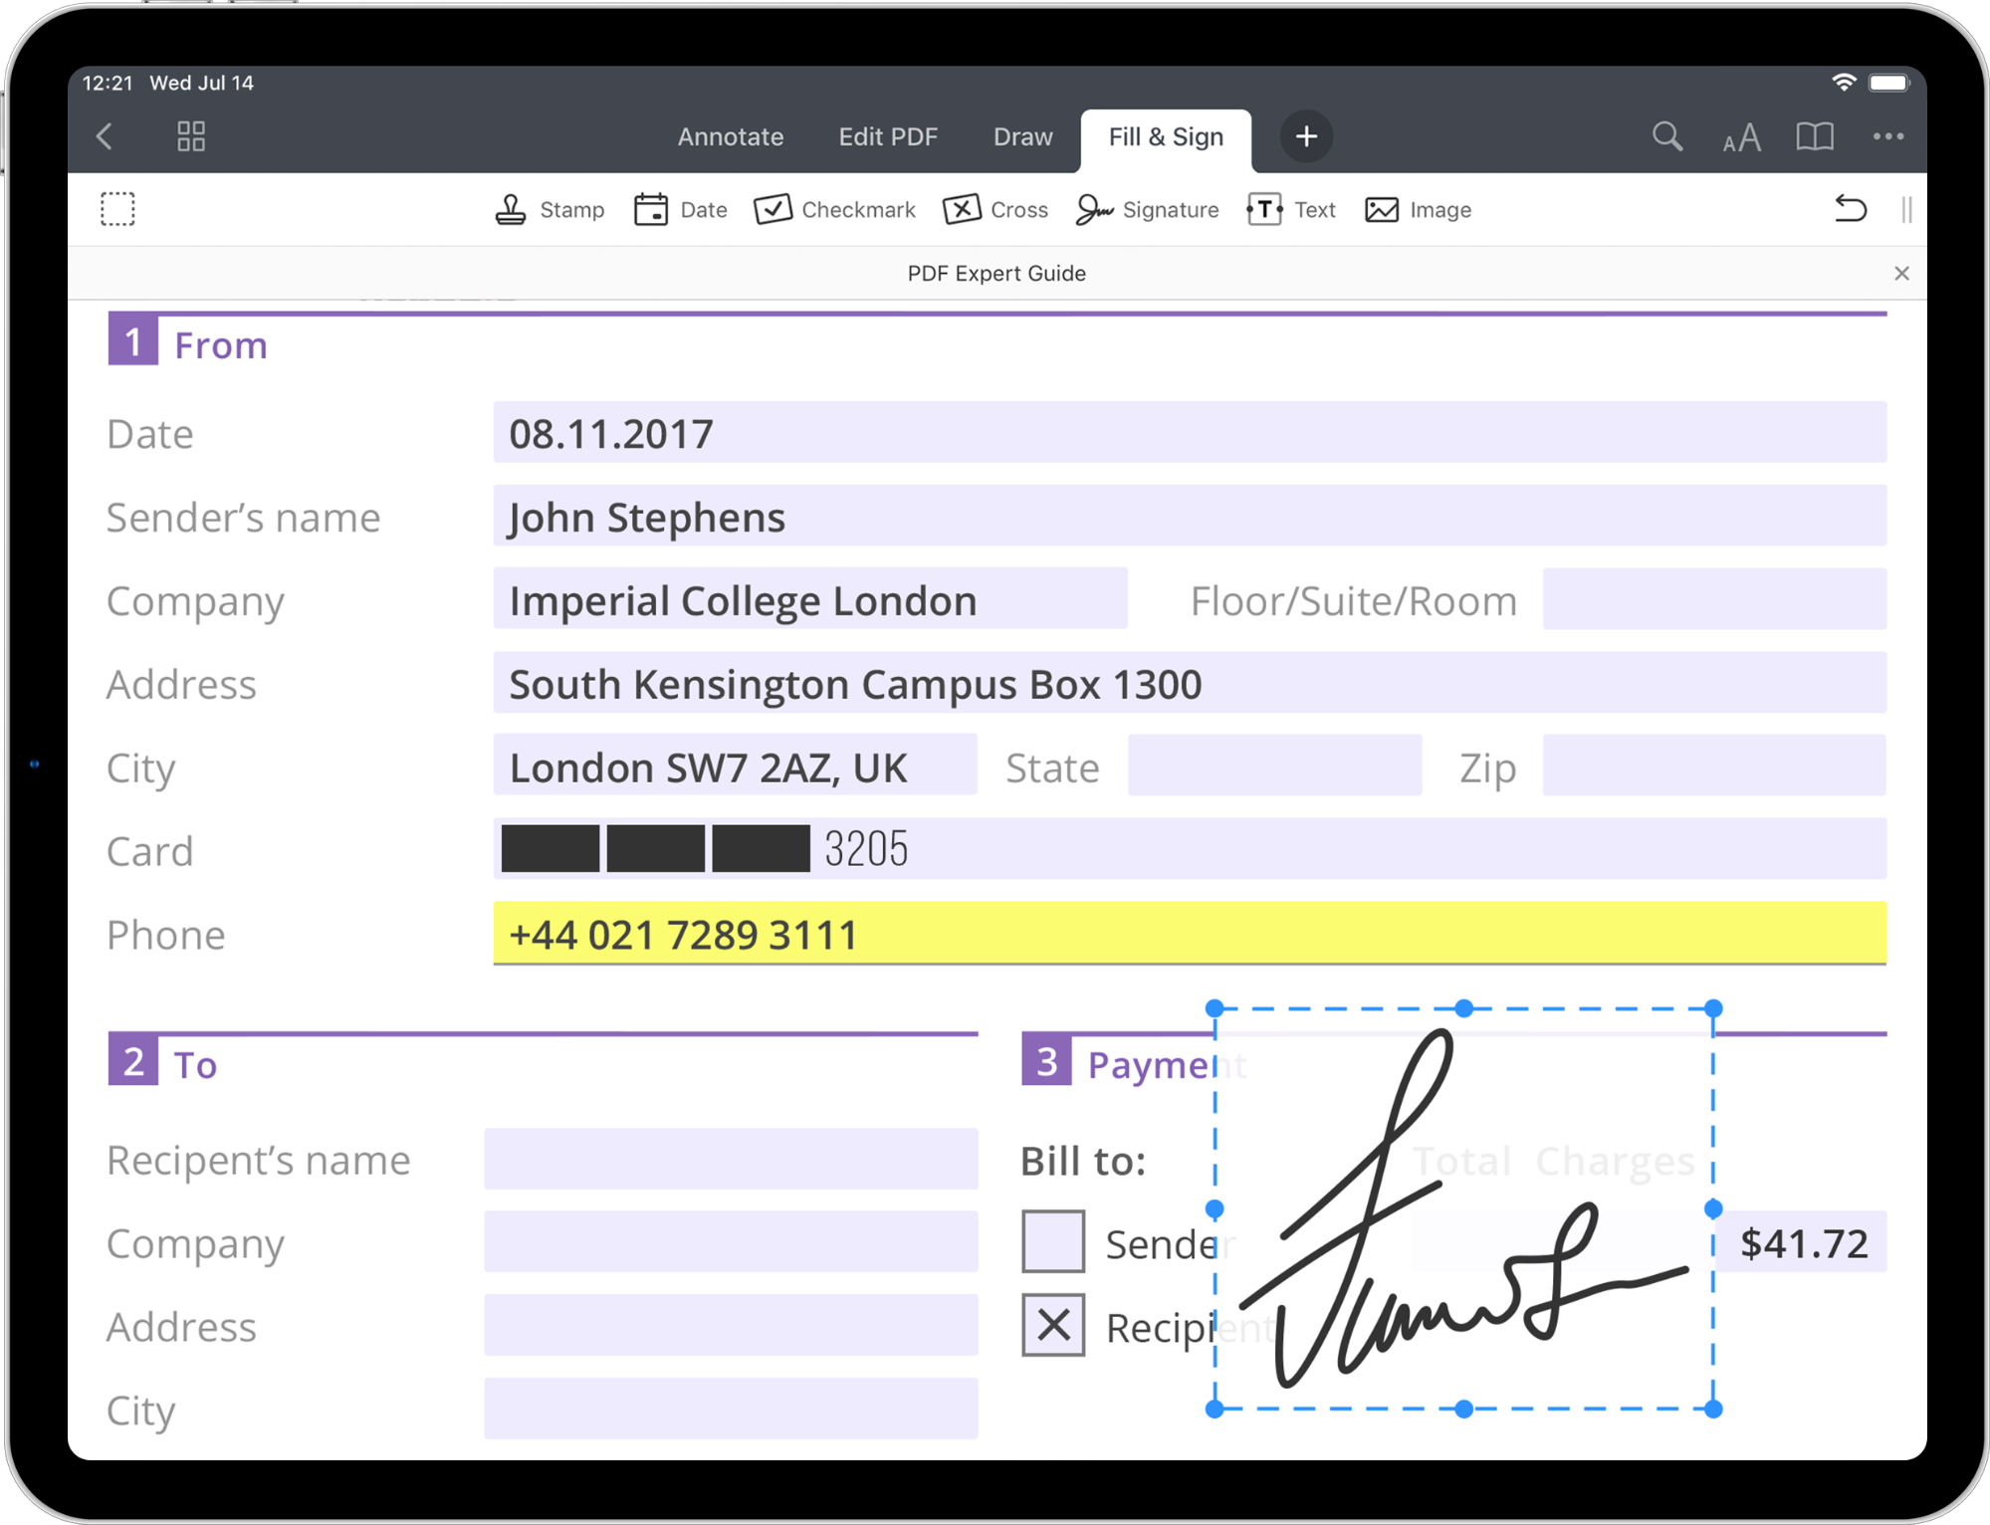
Task: Switch to the Annotate tab
Action: [730, 136]
